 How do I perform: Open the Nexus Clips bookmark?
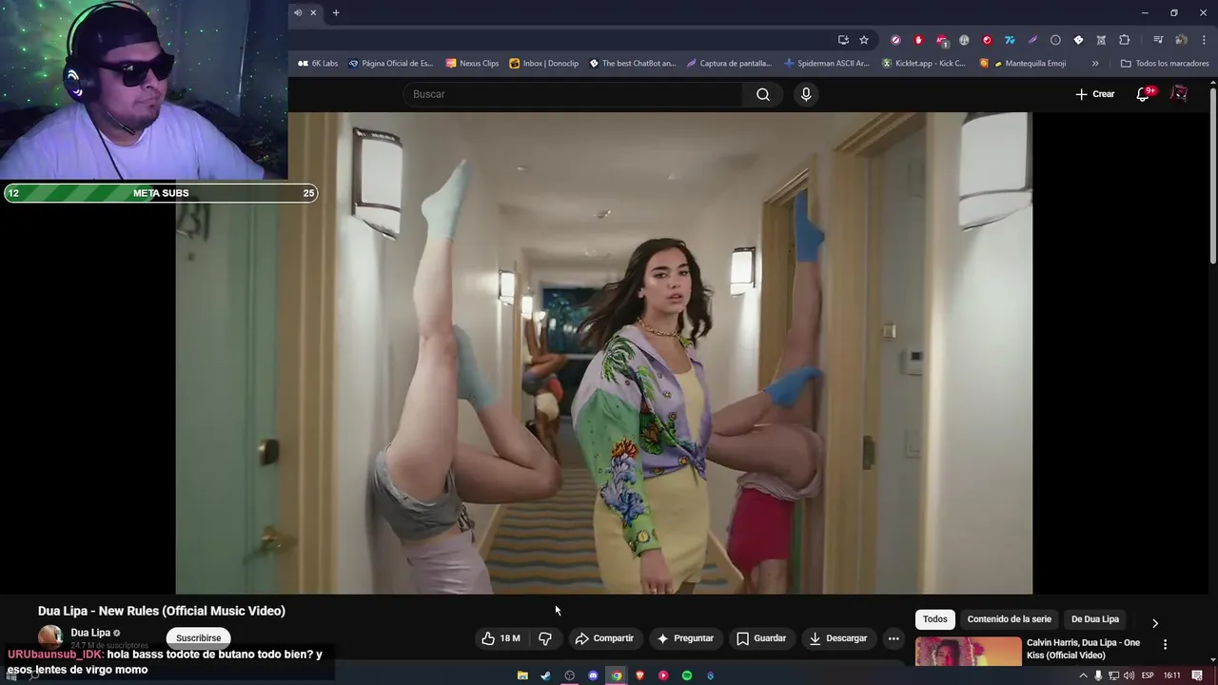[473, 64]
